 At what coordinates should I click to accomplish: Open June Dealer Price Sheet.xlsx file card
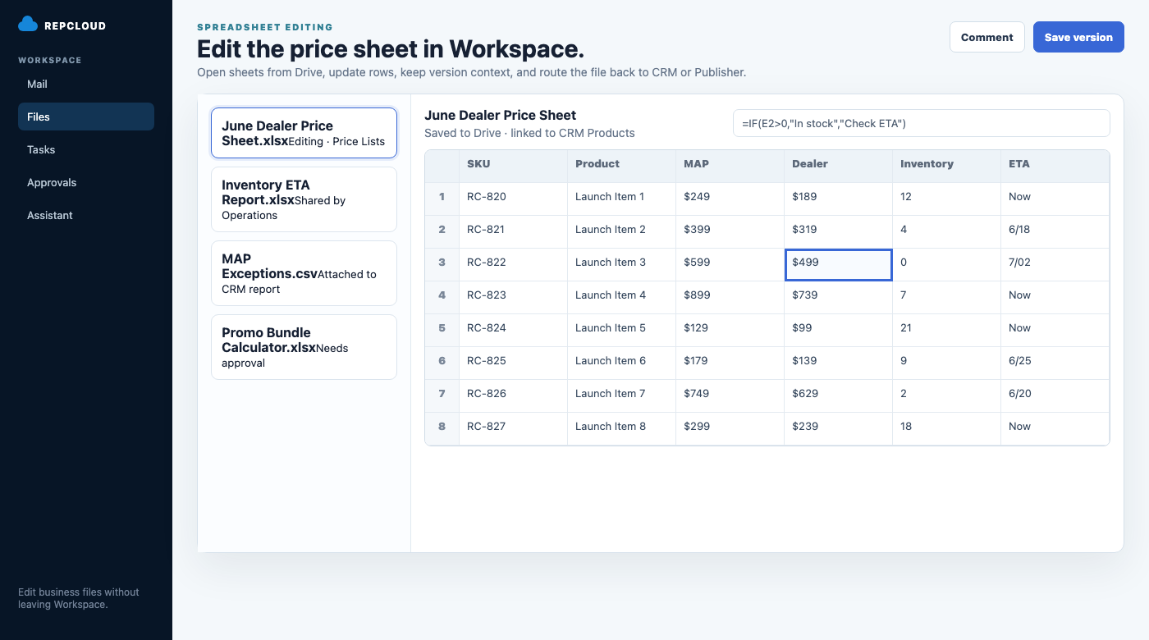pyautogui.click(x=304, y=133)
